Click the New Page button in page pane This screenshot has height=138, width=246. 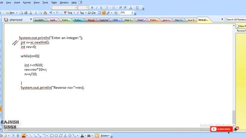tap(241, 26)
